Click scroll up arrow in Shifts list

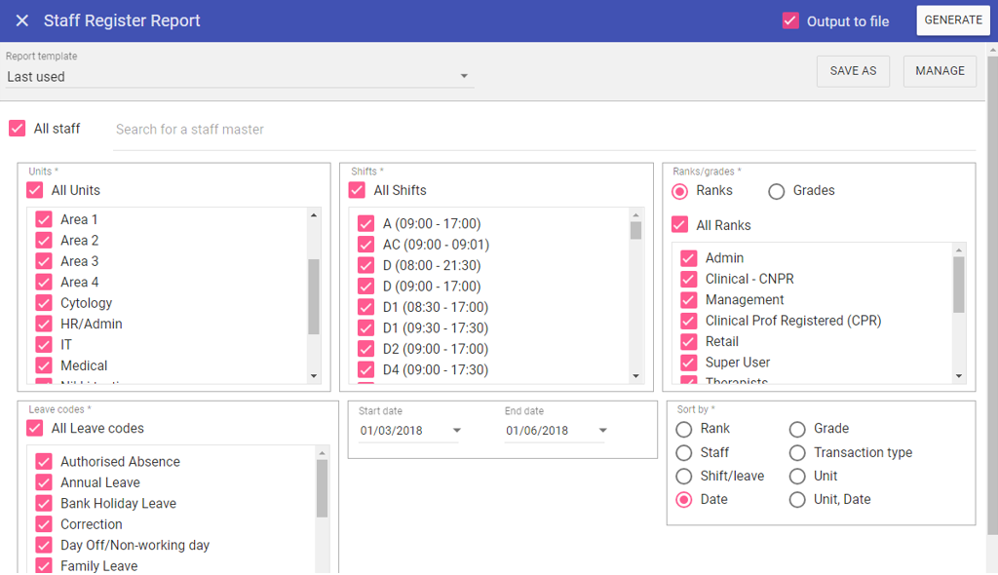click(x=635, y=215)
